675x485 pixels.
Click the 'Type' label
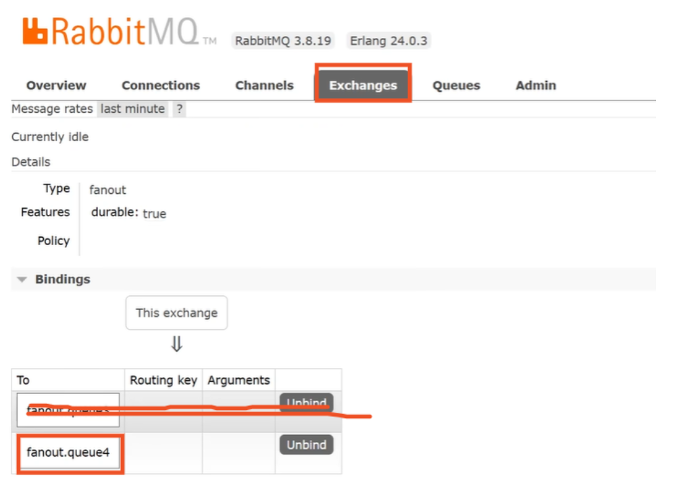pyautogui.click(x=56, y=188)
